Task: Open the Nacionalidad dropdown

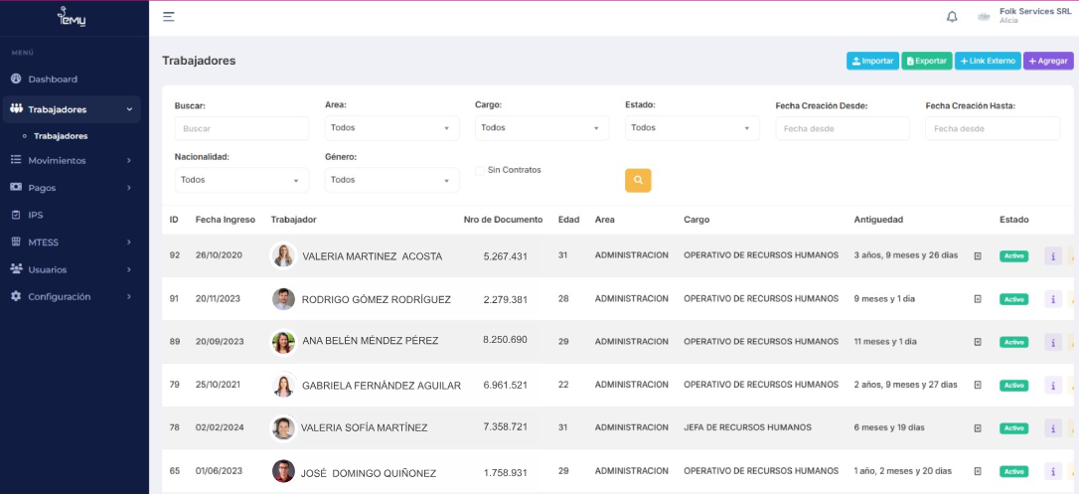Action: point(241,180)
